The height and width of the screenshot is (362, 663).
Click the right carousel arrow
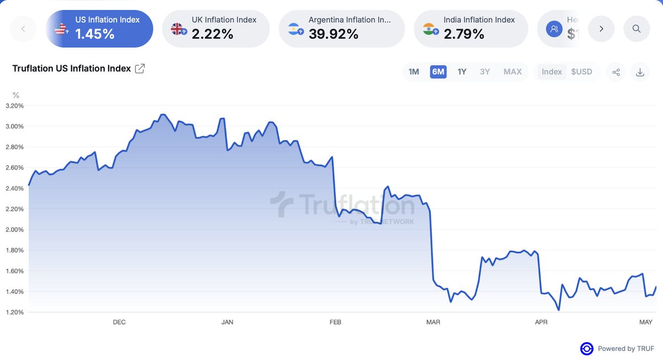coord(601,28)
